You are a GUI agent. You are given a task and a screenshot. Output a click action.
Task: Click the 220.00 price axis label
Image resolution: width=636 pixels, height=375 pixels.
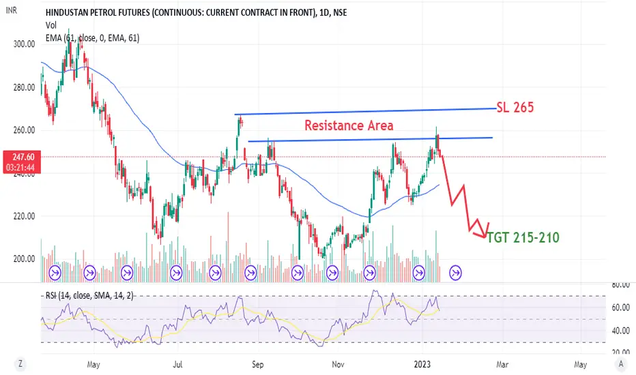point(25,216)
